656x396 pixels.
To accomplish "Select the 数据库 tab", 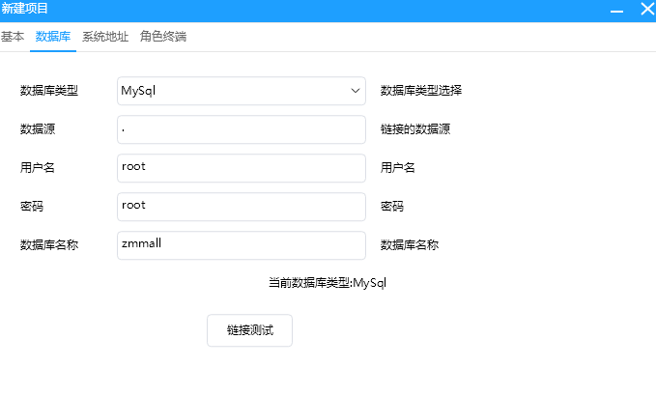I will [53, 37].
